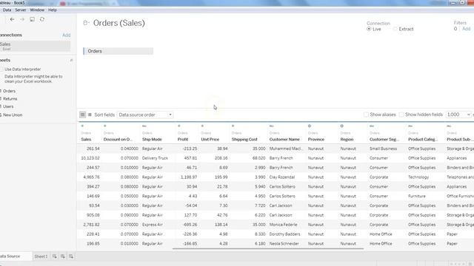Viewport: 474px width, 266px height.
Task: Click the number type icon above Sales column
Action: [x=82, y=126]
